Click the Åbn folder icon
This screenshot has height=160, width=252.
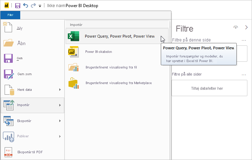pyautogui.click(x=9, y=43)
